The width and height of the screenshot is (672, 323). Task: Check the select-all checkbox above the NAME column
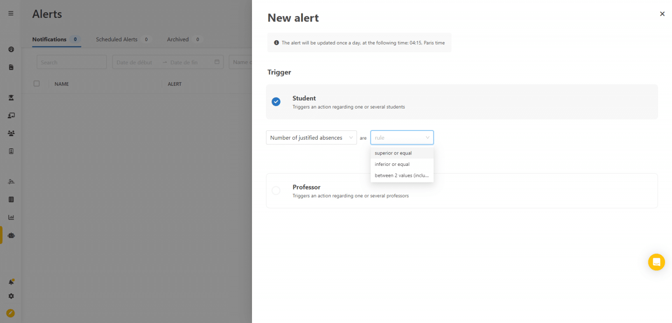(37, 83)
